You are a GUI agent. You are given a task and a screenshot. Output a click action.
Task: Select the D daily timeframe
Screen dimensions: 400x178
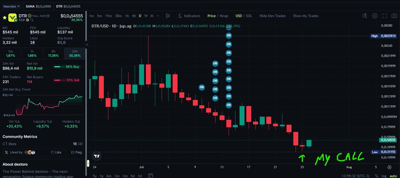140,16
